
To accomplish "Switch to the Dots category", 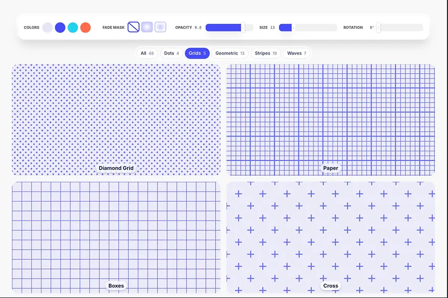I will tap(171, 53).
